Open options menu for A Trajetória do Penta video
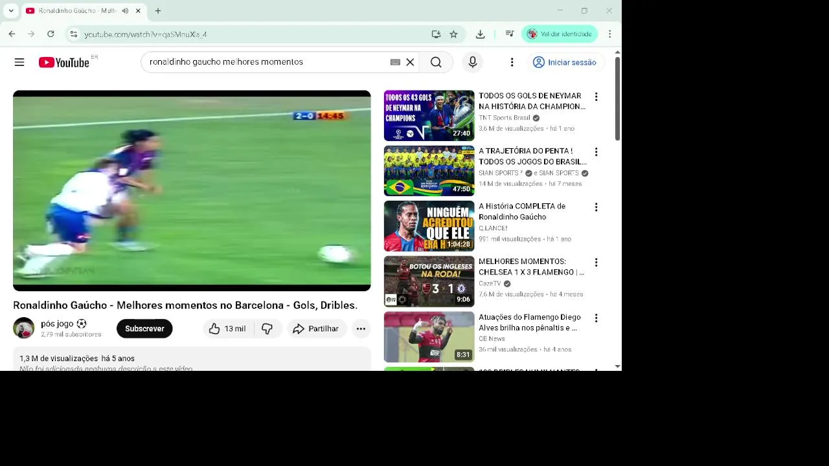Viewport: 829px width, 466px height. click(x=596, y=152)
